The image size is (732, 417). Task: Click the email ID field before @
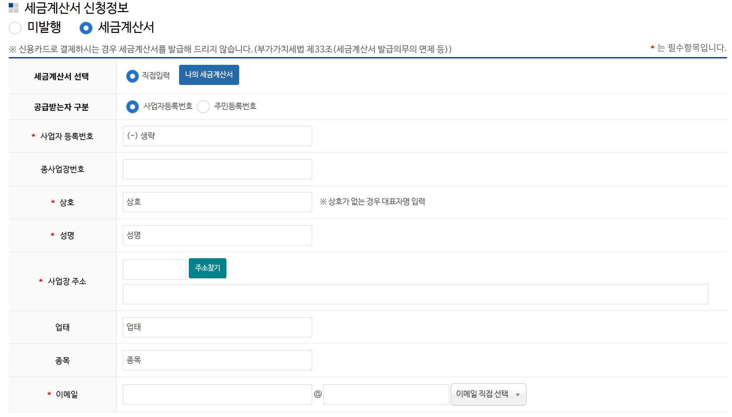217,395
